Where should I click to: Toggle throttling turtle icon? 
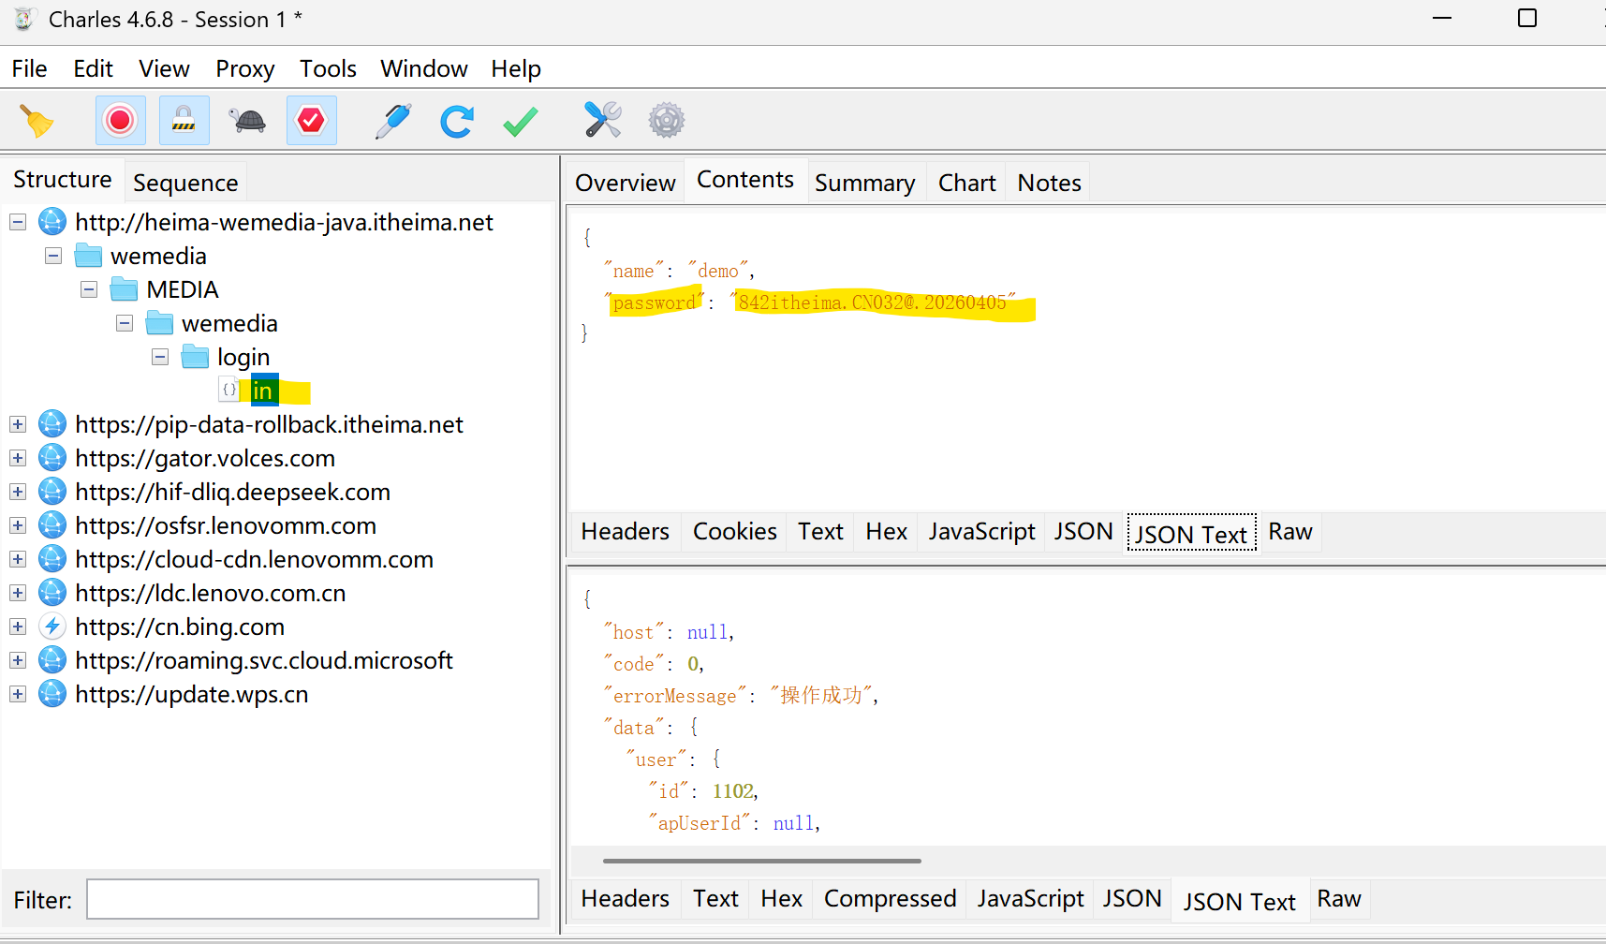247,120
